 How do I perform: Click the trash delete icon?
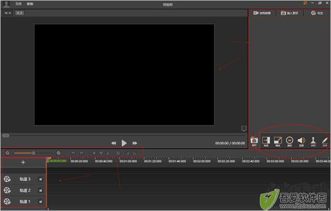pos(118,153)
